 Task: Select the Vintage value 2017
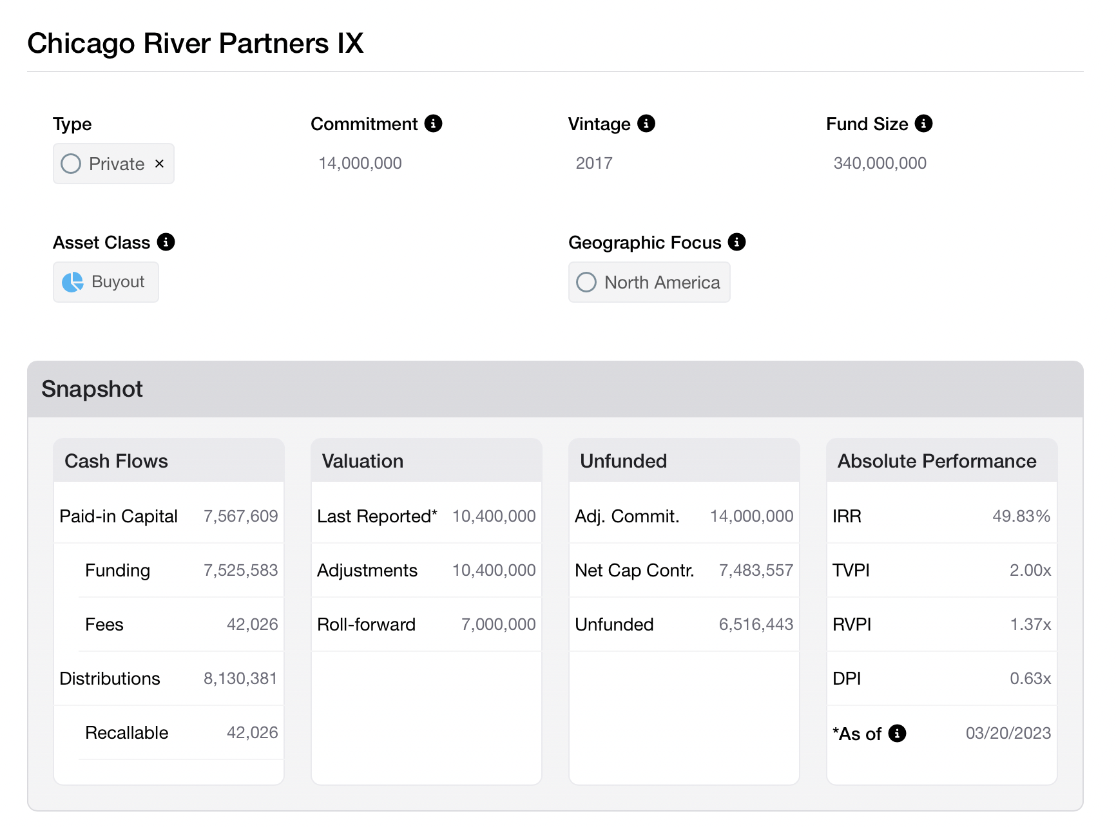pos(594,164)
